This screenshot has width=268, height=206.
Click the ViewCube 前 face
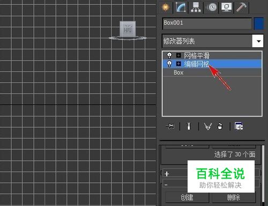128,29
